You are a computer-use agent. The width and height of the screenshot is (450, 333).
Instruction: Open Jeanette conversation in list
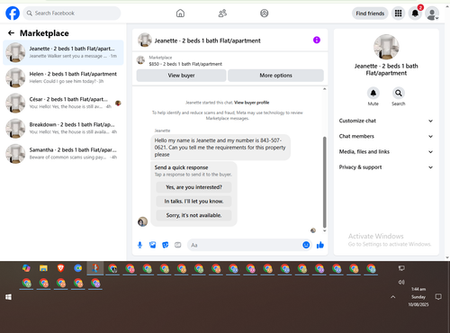(63, 52)
